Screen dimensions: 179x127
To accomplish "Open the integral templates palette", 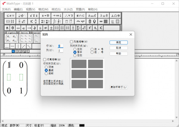I will point(57,21).
